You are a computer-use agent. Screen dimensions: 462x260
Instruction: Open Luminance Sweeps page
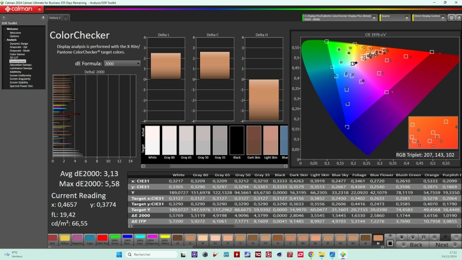click(21, 68)
